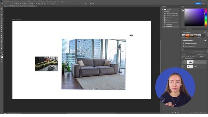Open the Изображение menu
Image resolution: width=208 pixels, height=117 pixels.
pyautogui.click(x=18, y=1)
